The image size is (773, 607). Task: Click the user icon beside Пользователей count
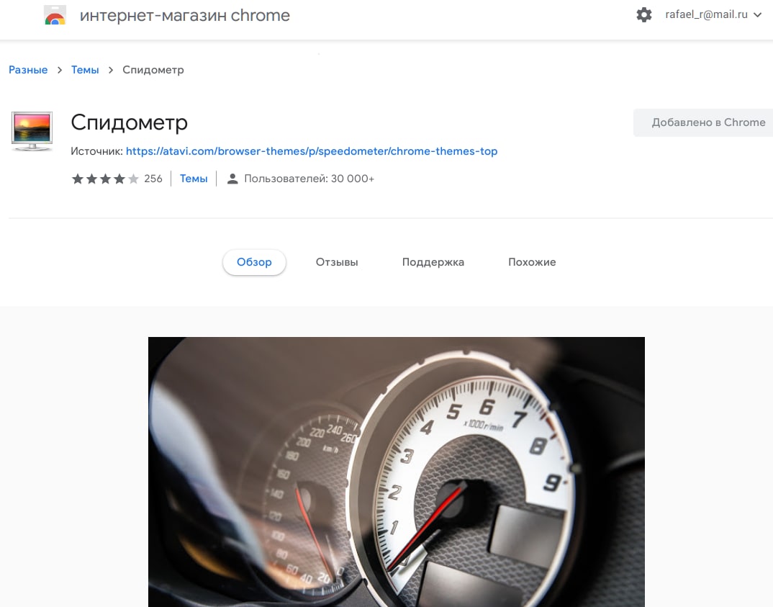coord(232,179)
